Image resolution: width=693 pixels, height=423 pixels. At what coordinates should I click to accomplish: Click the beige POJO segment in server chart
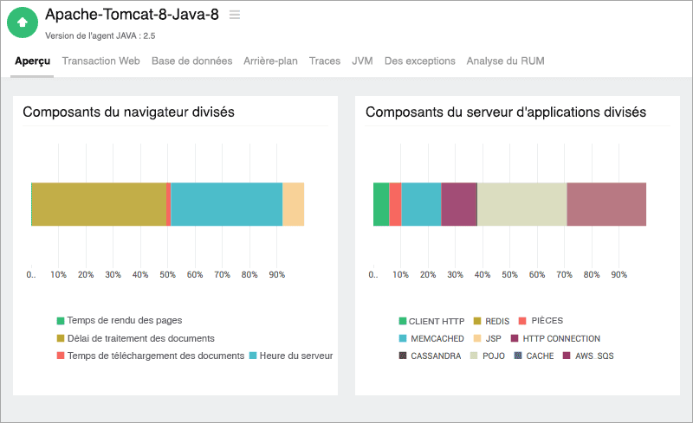(521, 204)
